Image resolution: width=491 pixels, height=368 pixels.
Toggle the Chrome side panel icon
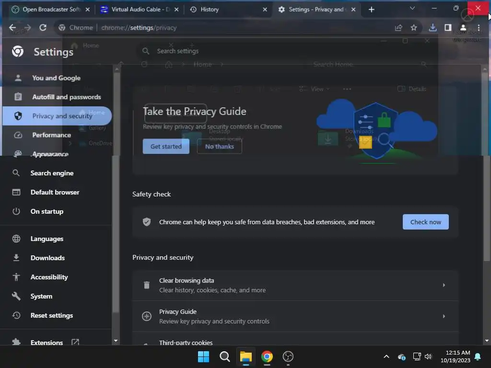tap(448, 27)
